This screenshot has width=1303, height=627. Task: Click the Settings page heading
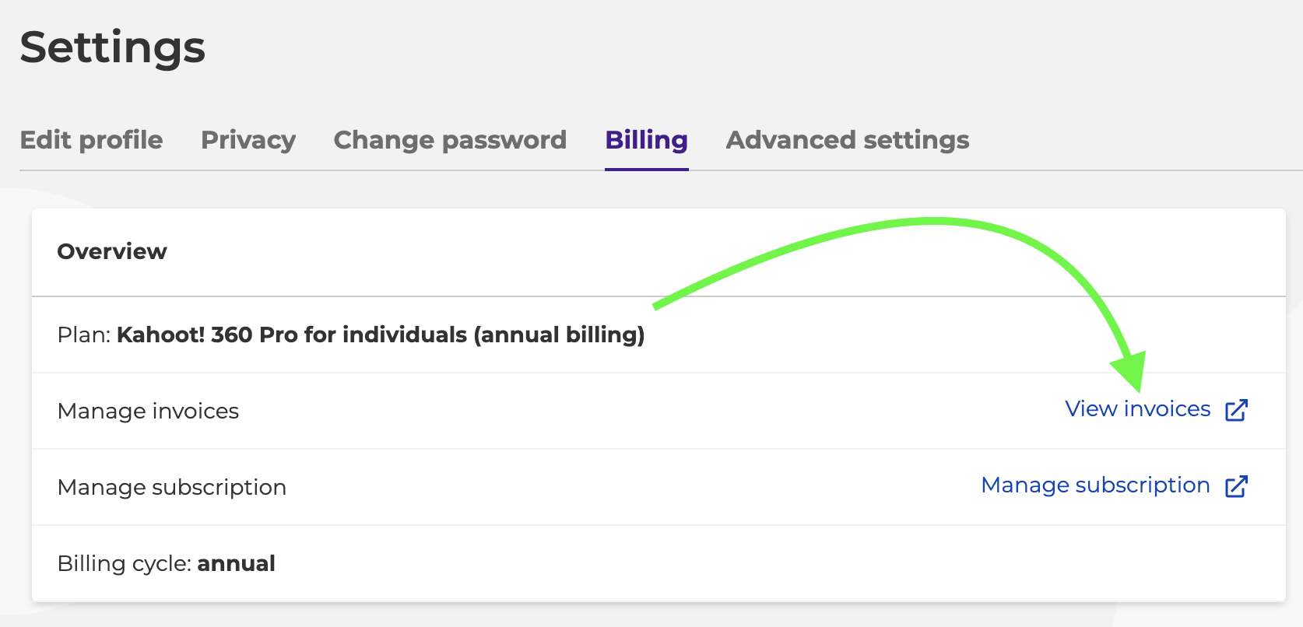[x=113, y=47]
